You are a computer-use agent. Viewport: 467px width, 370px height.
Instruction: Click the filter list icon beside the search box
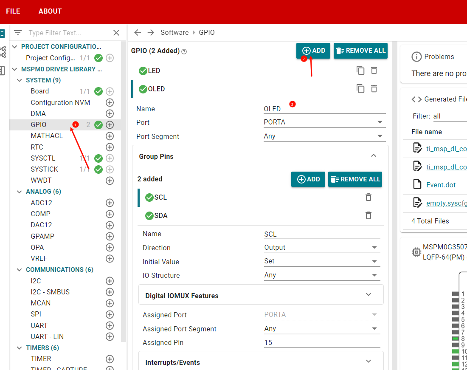click(18, 33)
